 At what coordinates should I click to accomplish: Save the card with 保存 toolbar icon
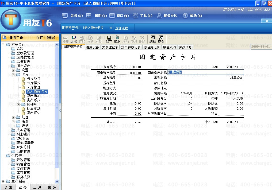point(109,40)
